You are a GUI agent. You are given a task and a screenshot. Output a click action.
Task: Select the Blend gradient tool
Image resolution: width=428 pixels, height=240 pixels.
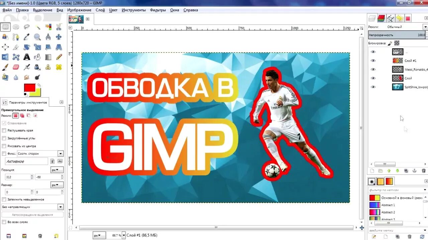[48, 57]
